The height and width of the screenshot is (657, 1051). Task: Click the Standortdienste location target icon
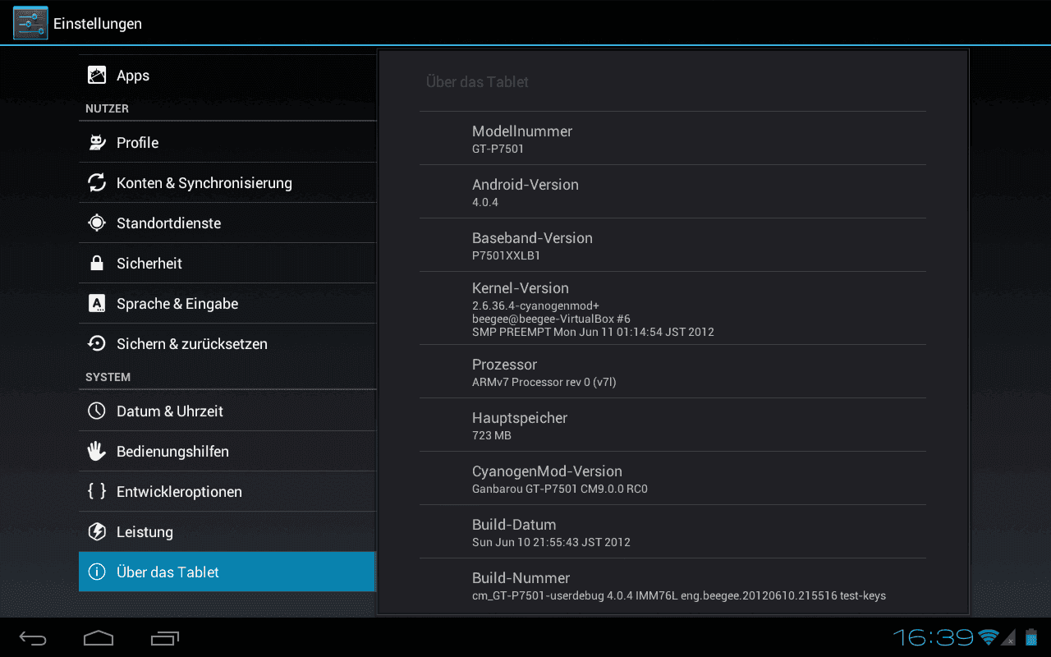pyautogui.click(x=97, y=223)
